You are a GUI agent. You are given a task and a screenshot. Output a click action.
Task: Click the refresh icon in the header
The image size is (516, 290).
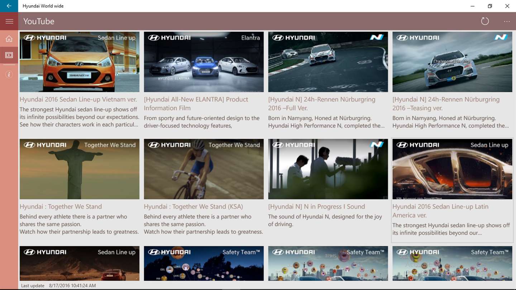point(485,21)
